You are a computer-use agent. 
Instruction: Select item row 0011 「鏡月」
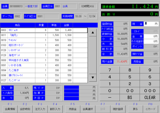point(44,35)
